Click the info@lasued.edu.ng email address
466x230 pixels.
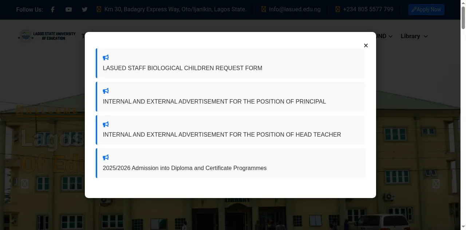(295, 9)
